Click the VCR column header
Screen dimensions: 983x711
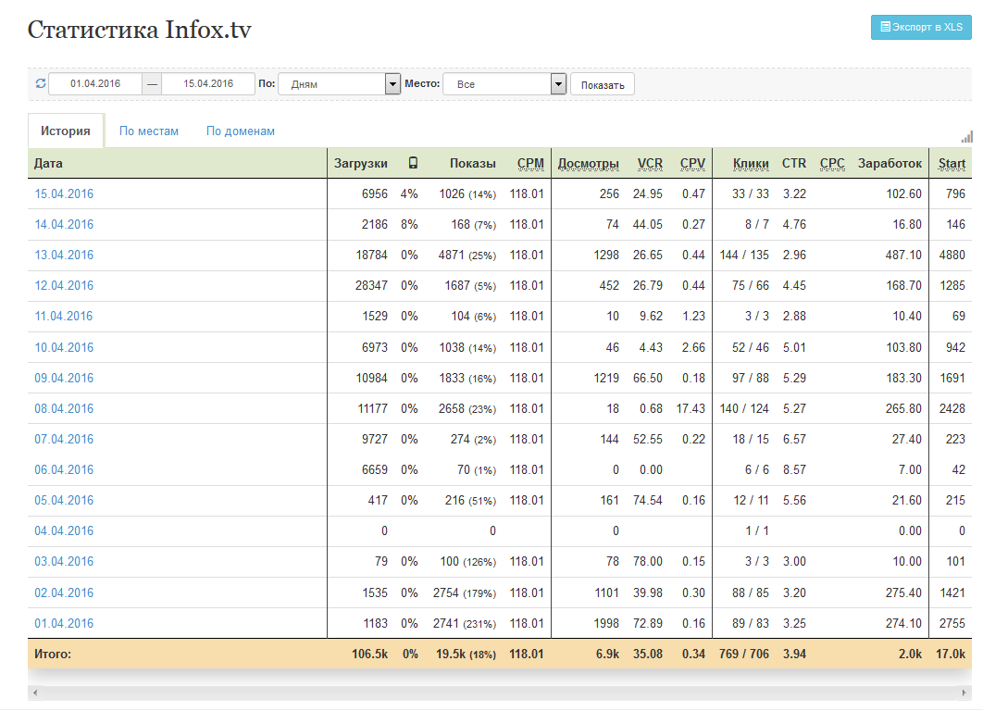[650, 163]
